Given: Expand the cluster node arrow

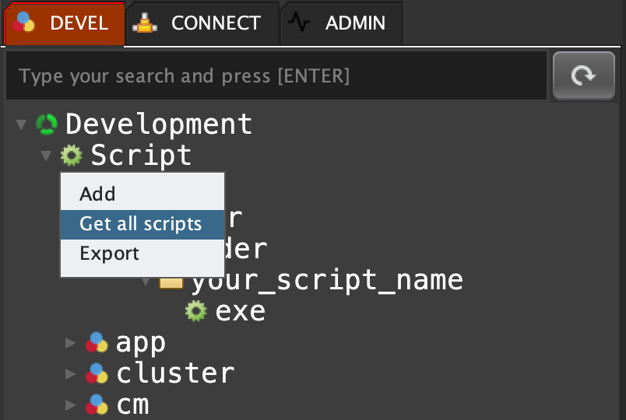Looking at the screenshot, I should (x=71, y=373).
